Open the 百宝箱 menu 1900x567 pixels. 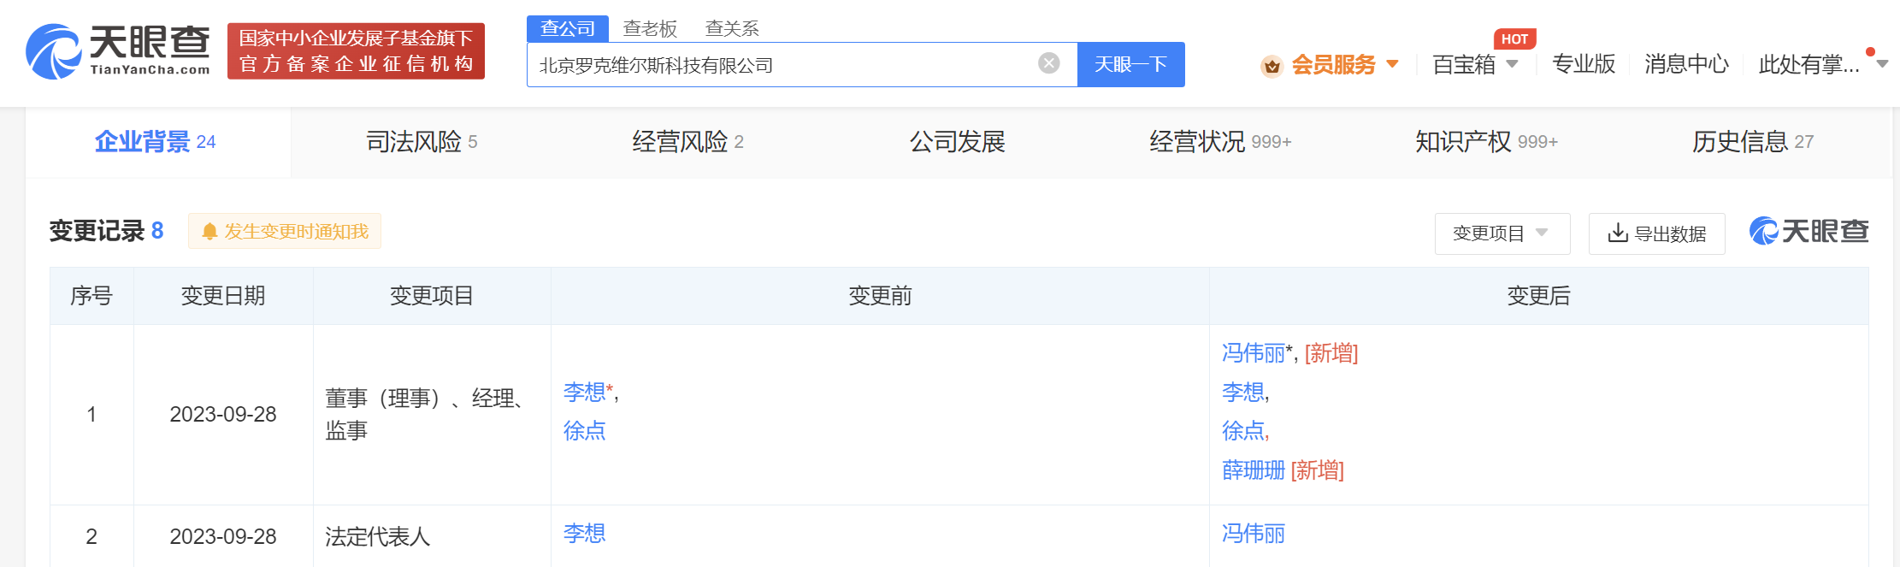click(x=1464, y=65)
